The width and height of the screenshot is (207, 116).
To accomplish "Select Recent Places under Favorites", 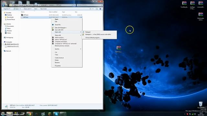I will click(11, 19).
